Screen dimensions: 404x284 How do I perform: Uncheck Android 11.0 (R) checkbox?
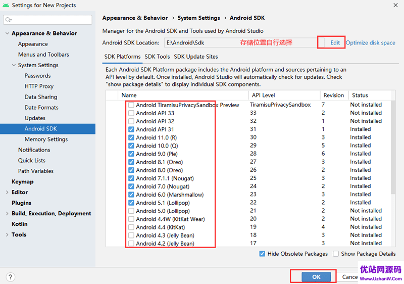tap(131, 137)
